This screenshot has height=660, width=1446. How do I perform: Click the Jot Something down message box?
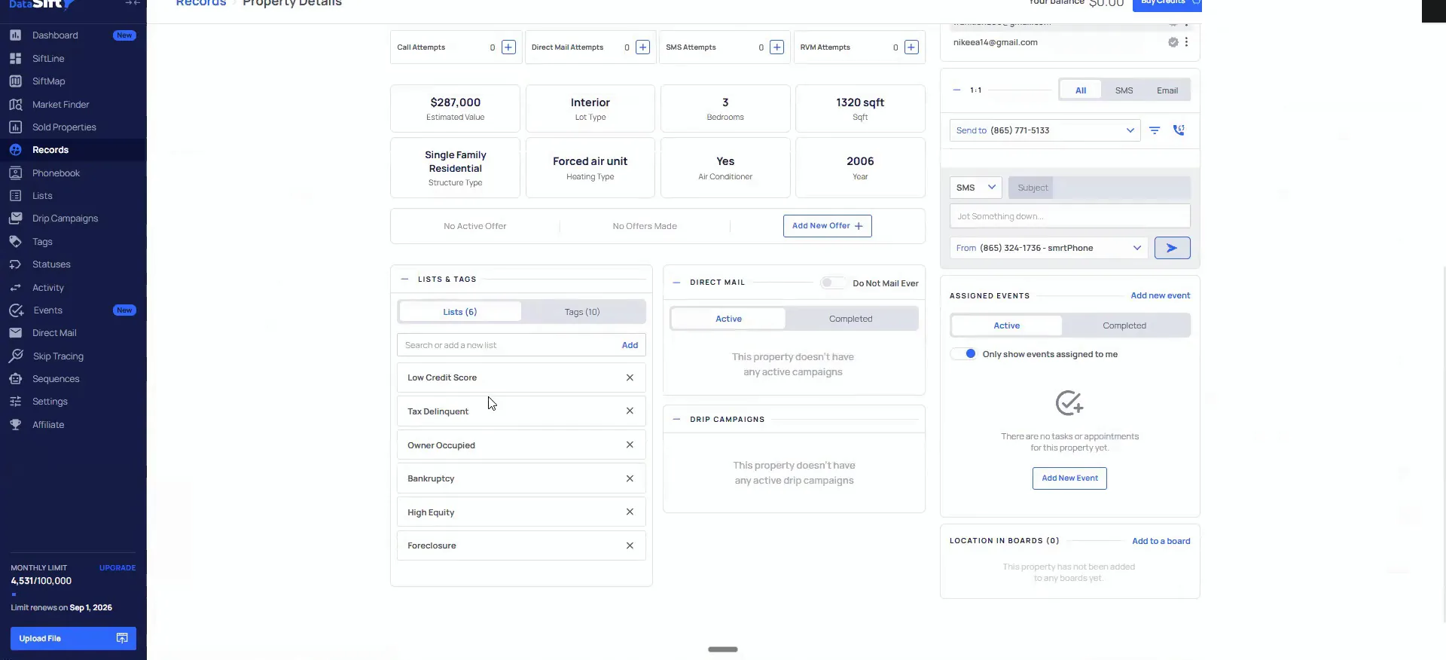(1070, 216)
